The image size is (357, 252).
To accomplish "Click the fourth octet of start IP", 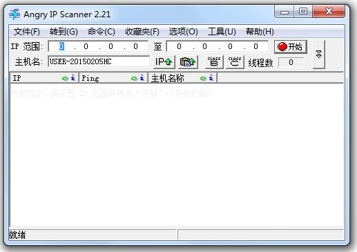I will point(135,46).
